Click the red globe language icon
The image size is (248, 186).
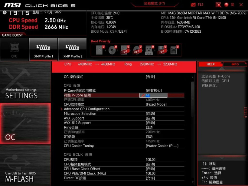(226, 5)
